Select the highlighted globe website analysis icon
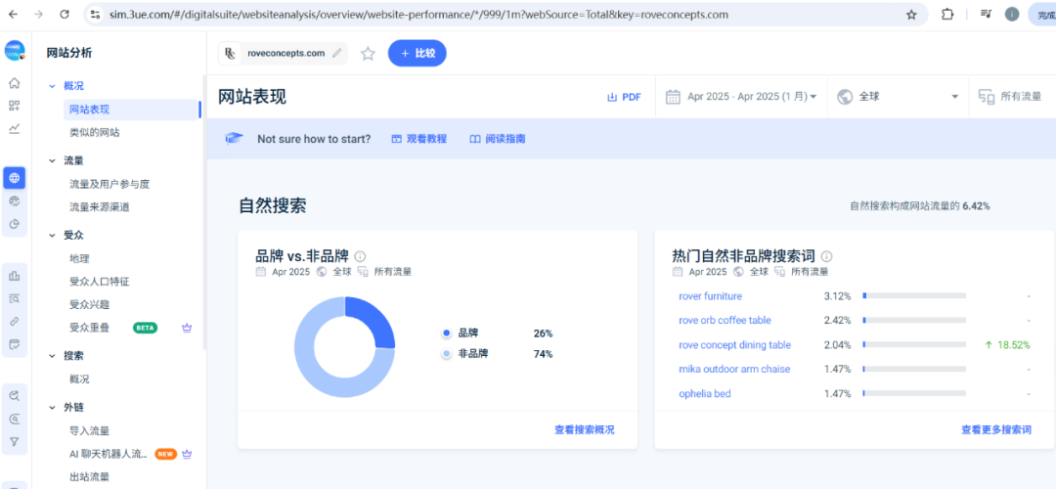Image resolution: width=1056 pixels, height=489 pixels. click(14, 178)
